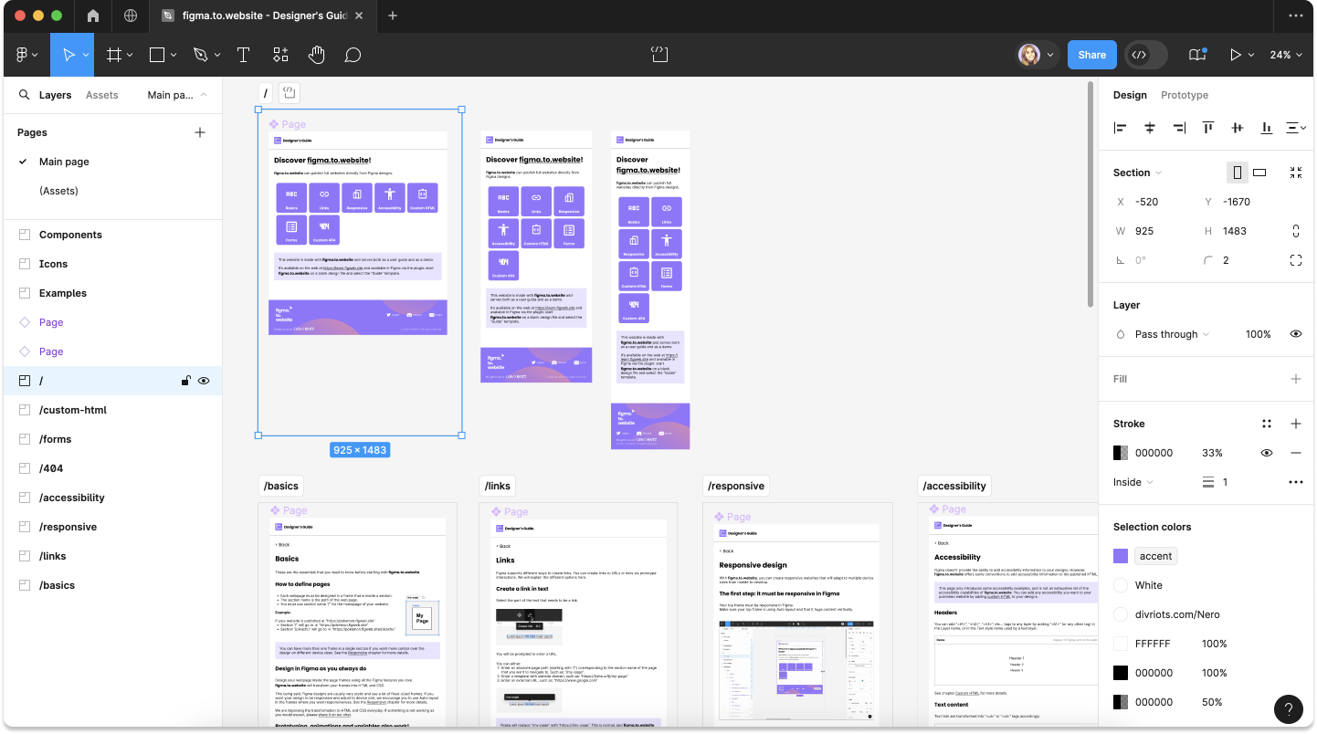This screenshot has width=1317, height=734.
Task: Expand the Main page selector chevron
Action: [x=203, y=95]
